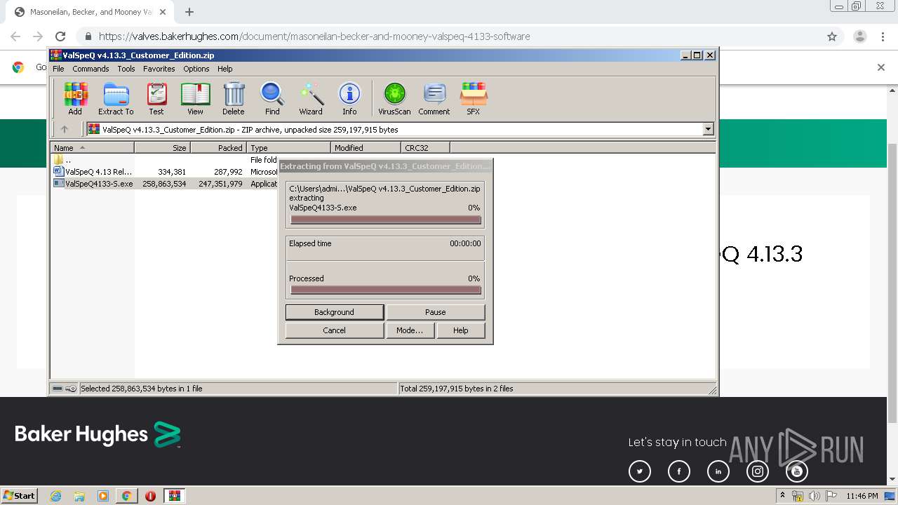Open a new Chrome tab

[189, 12]
